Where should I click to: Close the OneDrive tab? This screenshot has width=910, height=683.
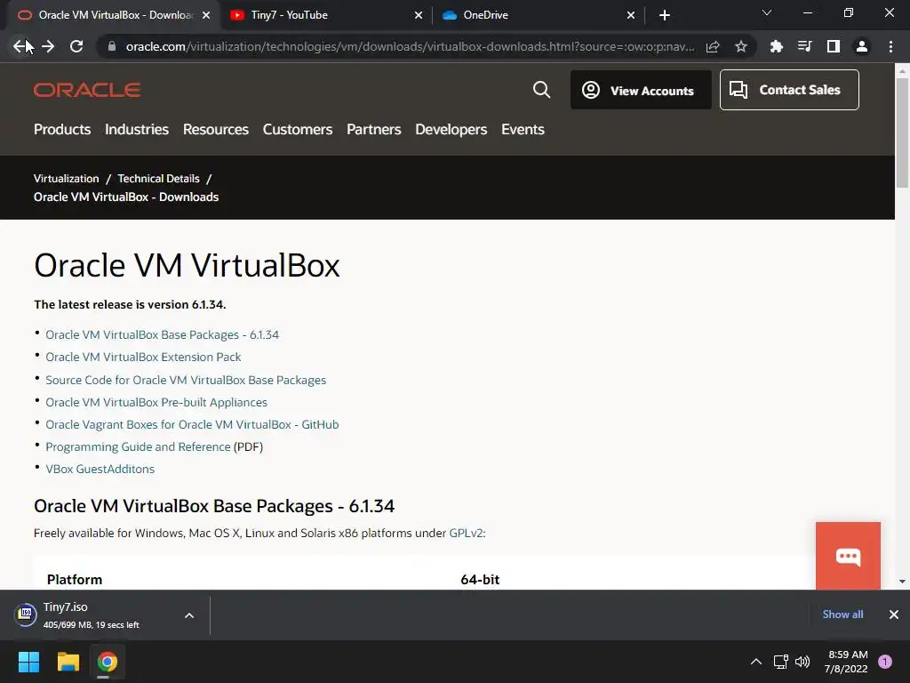pyautogui.click(x=631, y=15)
